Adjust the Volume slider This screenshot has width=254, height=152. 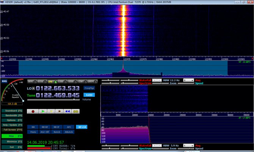pos(53,100)
